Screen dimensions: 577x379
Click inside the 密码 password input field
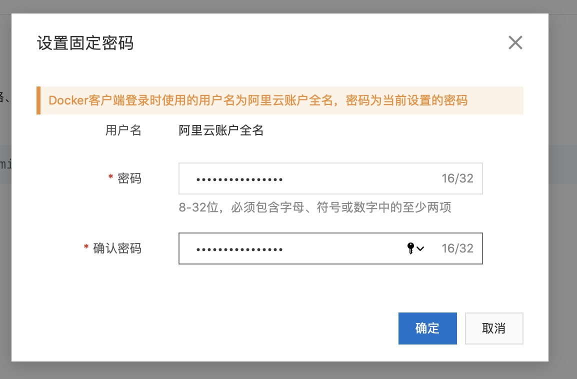(300, 178)
